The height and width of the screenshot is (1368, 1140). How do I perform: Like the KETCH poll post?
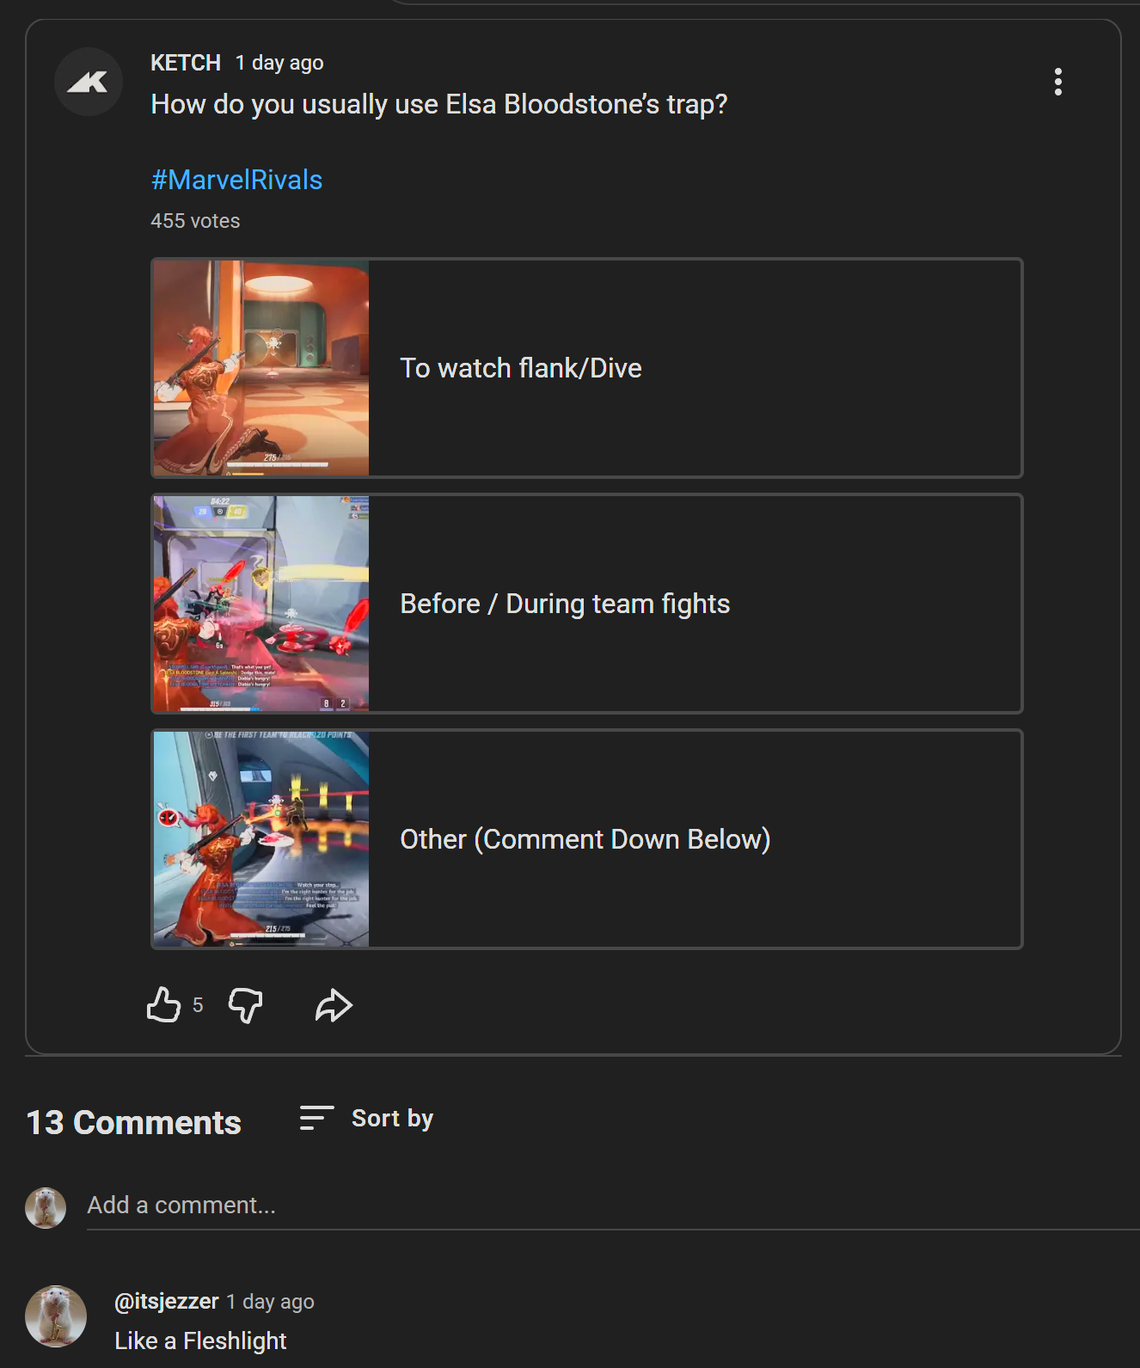(163, 1004)
